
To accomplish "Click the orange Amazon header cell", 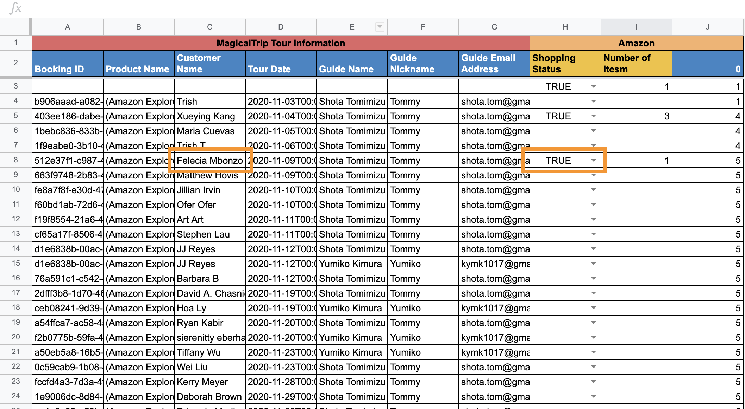I will pyautogui.click(x=636, y=43).
